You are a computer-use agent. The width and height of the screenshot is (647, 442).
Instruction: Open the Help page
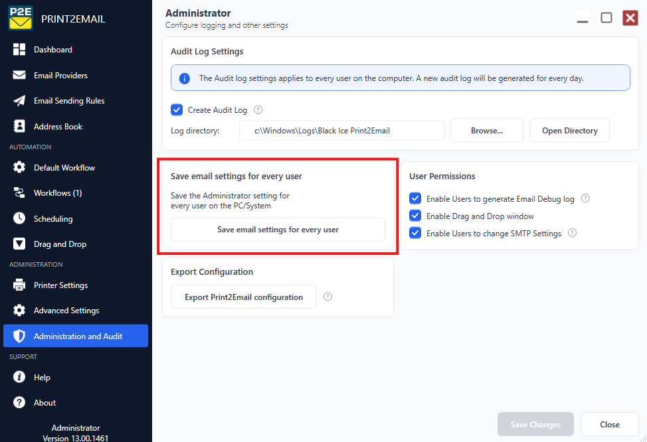(x=76, y=377)
